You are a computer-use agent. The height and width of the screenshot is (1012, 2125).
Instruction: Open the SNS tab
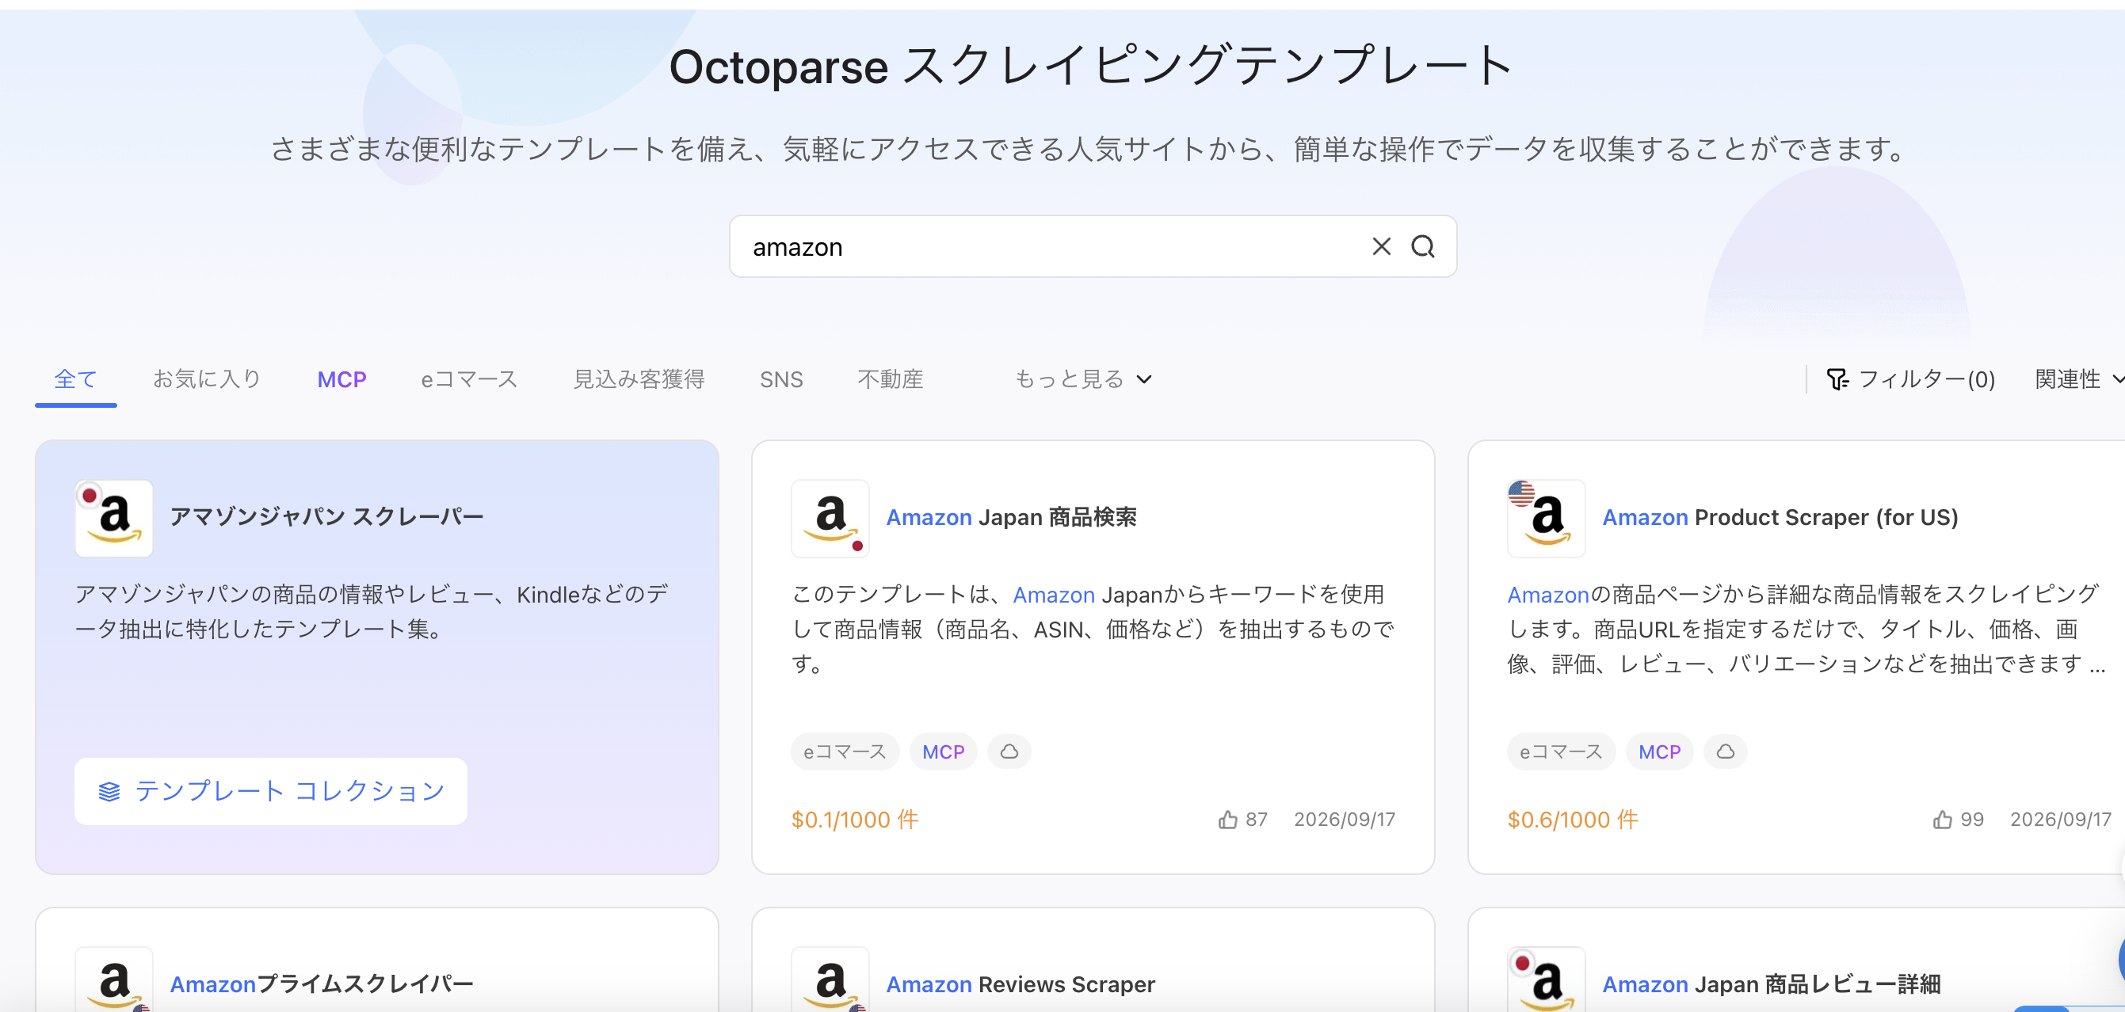(781, 379)
